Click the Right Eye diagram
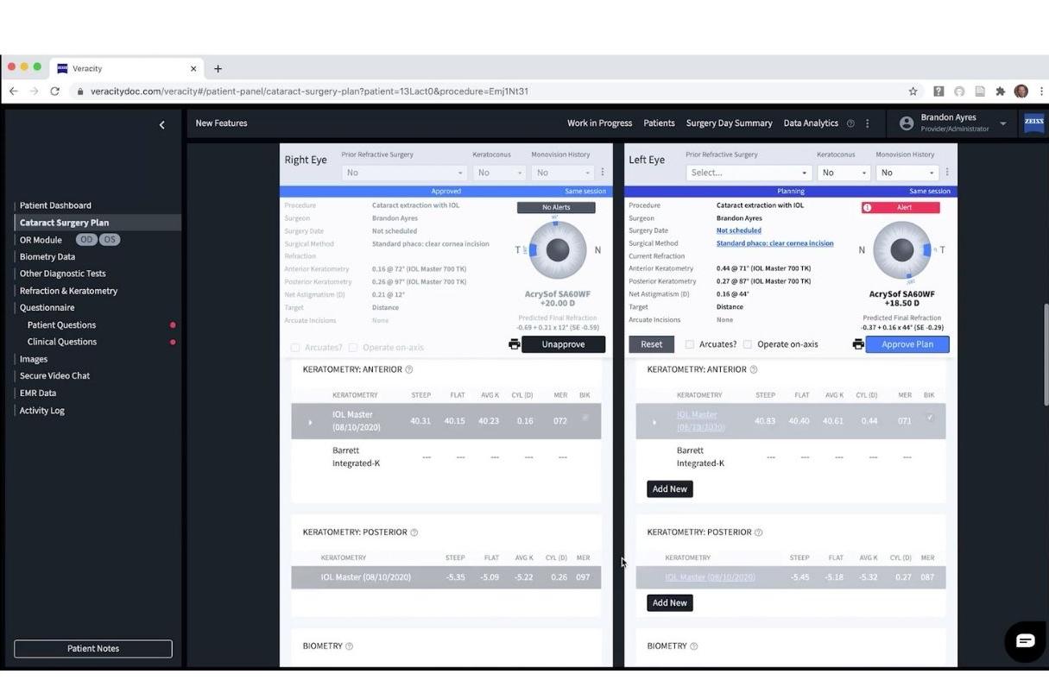 point(558,250)
